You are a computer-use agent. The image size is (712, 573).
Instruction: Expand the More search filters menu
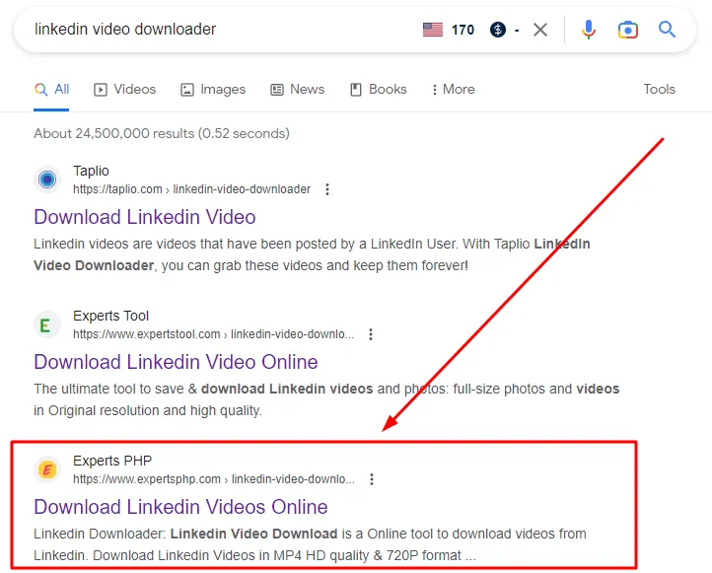pyautogui.click(x=454, y=89)
